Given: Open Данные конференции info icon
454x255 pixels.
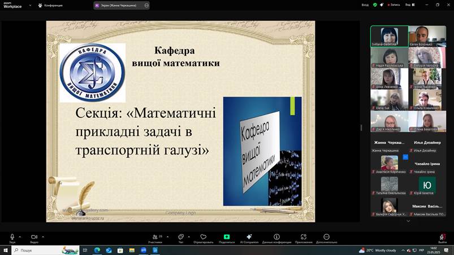Looking at the screenshot, I should 276,238.
